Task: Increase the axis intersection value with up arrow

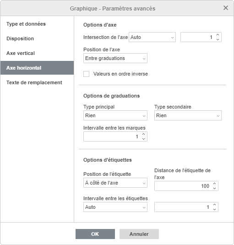Action: [x=218, y=35]
